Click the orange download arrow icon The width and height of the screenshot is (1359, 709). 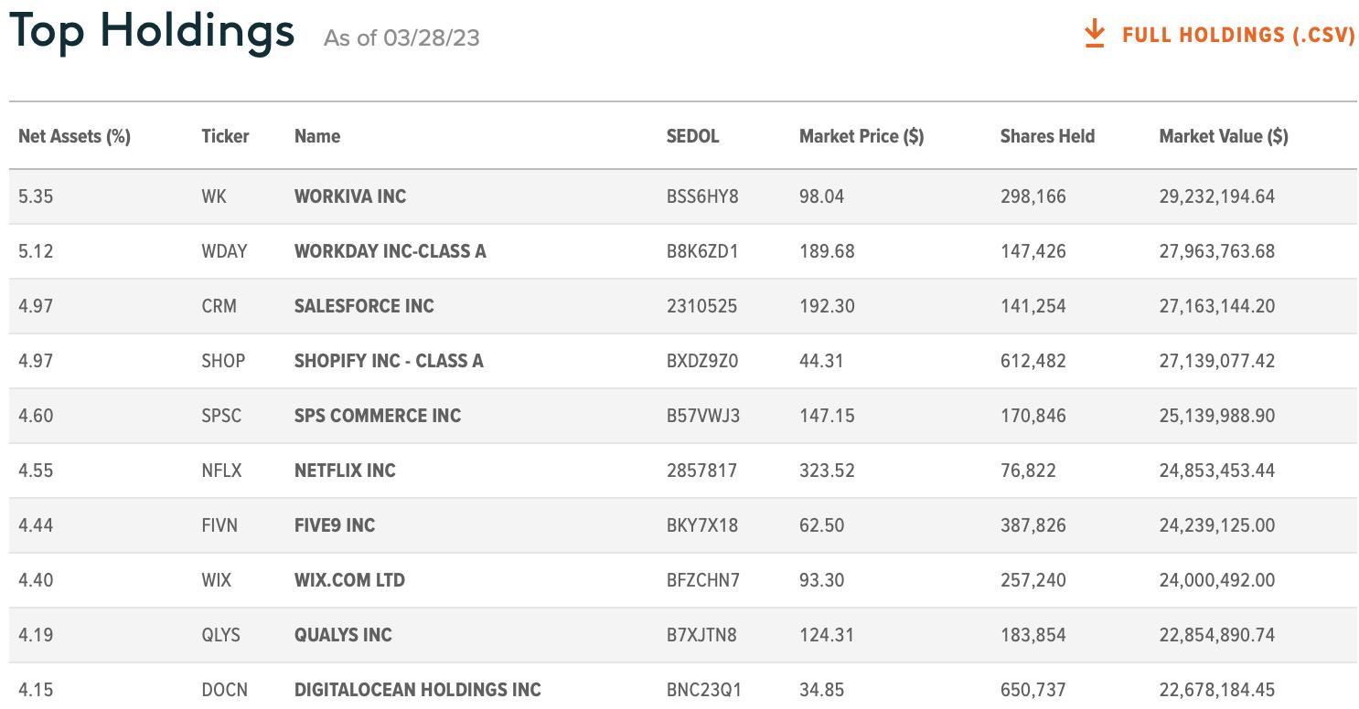tap(1094, 35)
